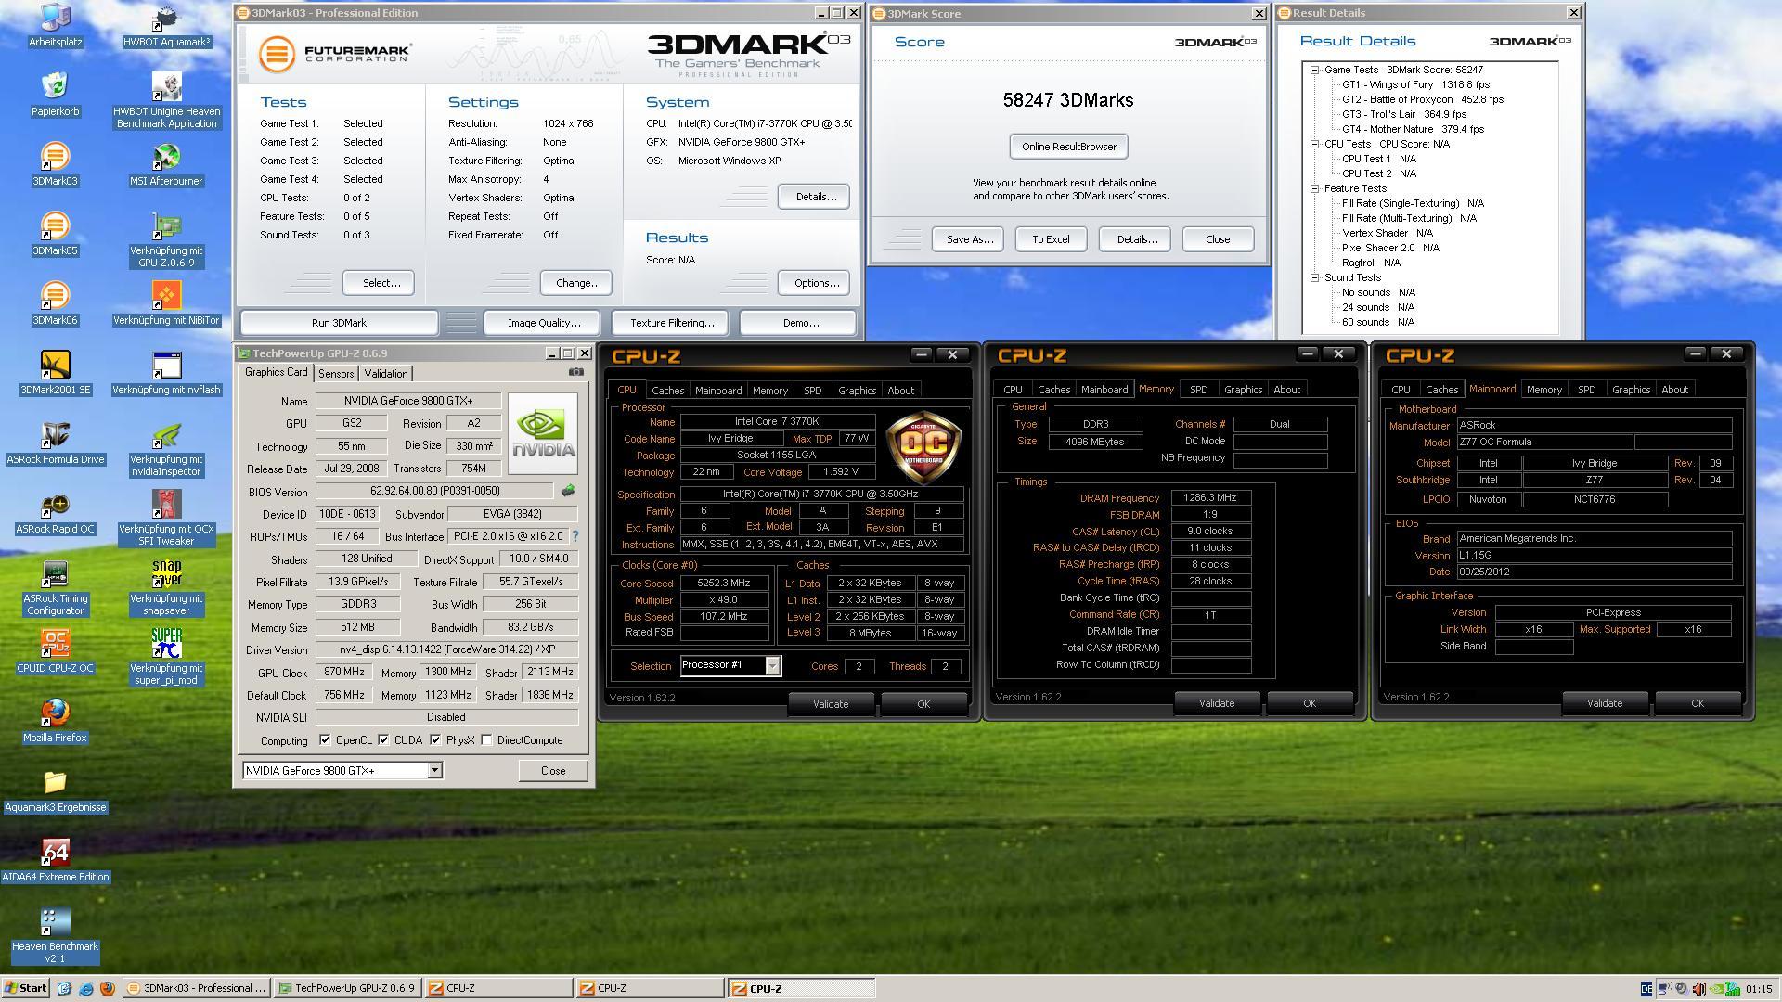Open the About tab in first CPU-Z window

click(x=900, y=391)
